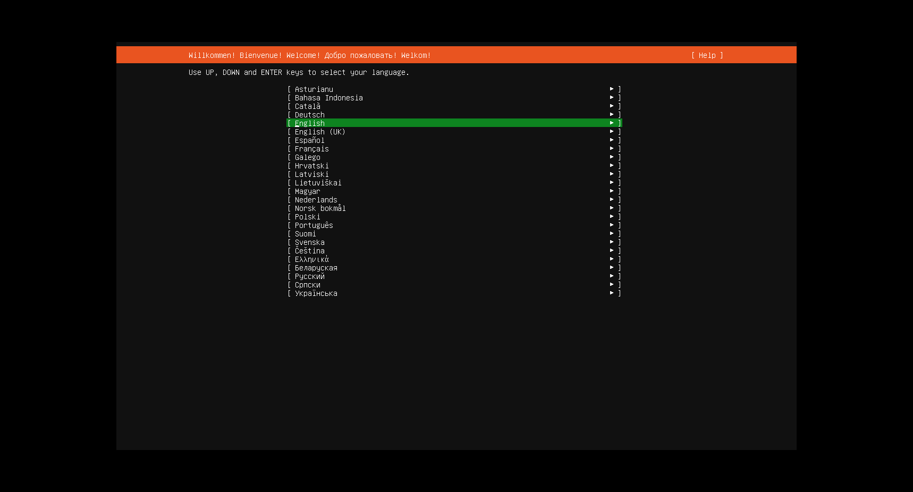
Task: Choose English (UK) language
Action: click(x=454, y=132)
